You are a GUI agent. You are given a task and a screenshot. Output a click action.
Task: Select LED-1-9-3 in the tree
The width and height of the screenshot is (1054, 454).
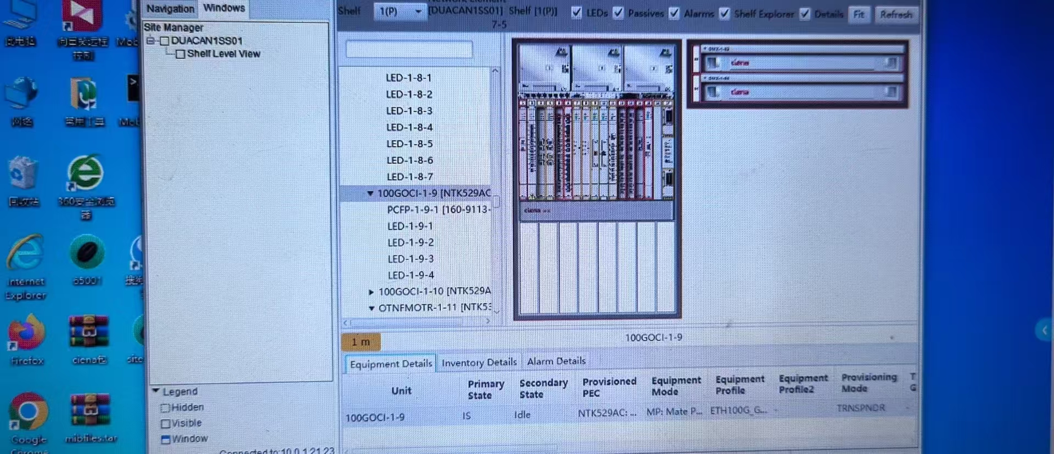point(411,259)
